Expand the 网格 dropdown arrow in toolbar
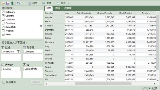Image resolution: width=160 pixels, height=90 pixels. tap(40, 3)
